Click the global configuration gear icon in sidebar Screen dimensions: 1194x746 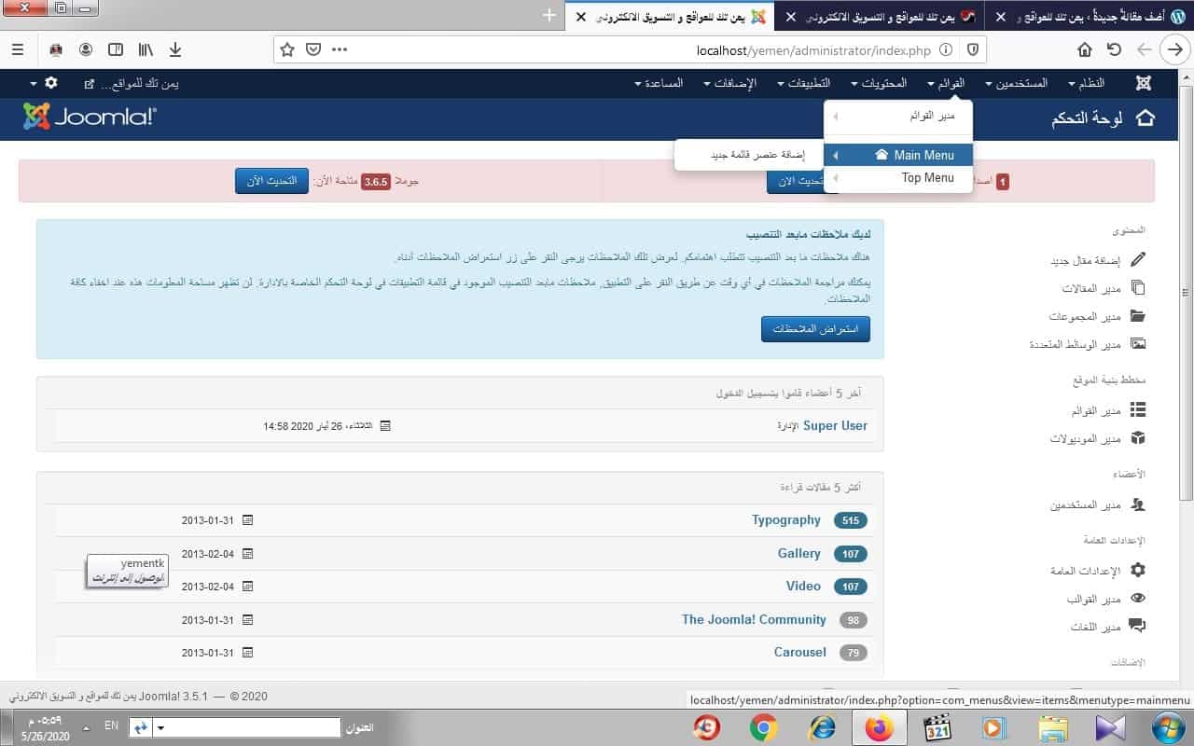(1138, 570)
